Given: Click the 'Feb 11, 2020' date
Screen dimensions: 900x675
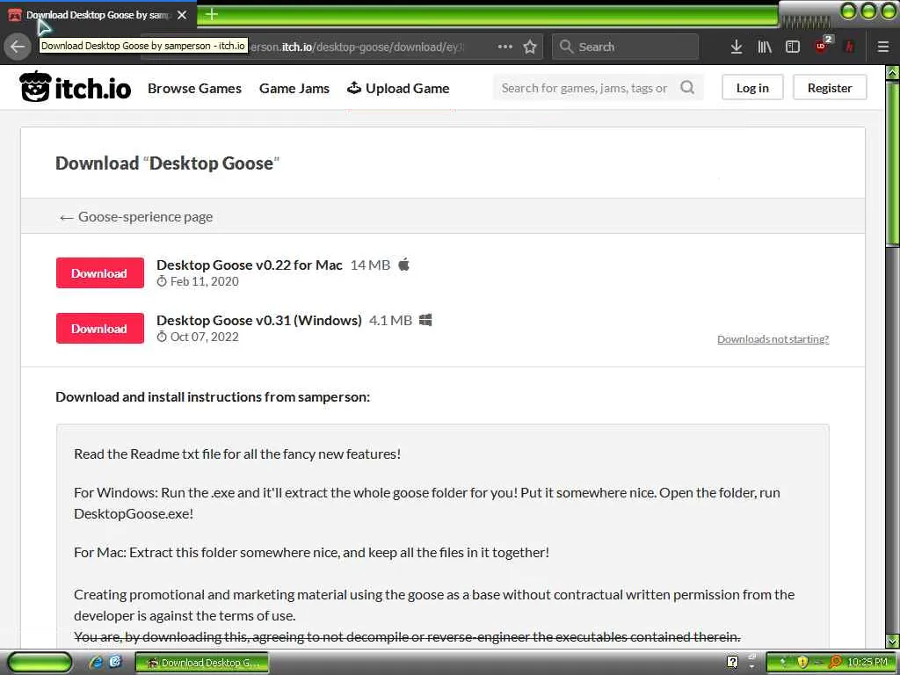Looking at the screenshot, I should pos(204,281).
